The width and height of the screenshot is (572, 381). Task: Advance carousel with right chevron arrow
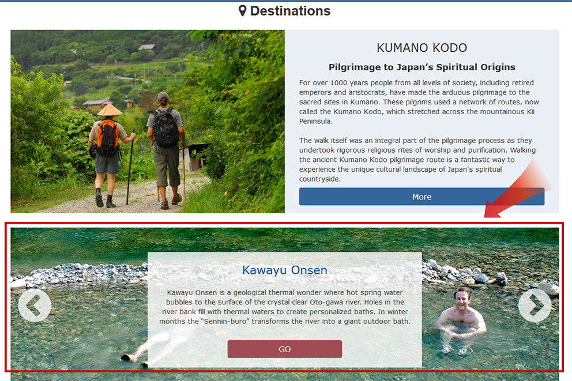[535, 305]
